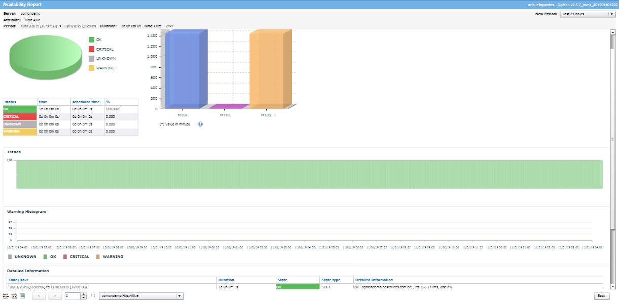The height and width of the screenshot is (305, 619).
Task: Click the 'scheduled time' column header
Action: pos(88,102)
